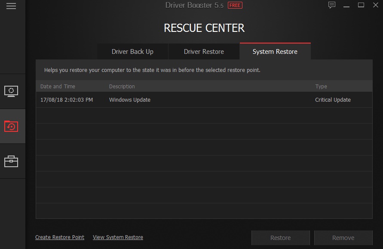
Task: Open the Tools toolbox icon
Action: coord(11,162)
